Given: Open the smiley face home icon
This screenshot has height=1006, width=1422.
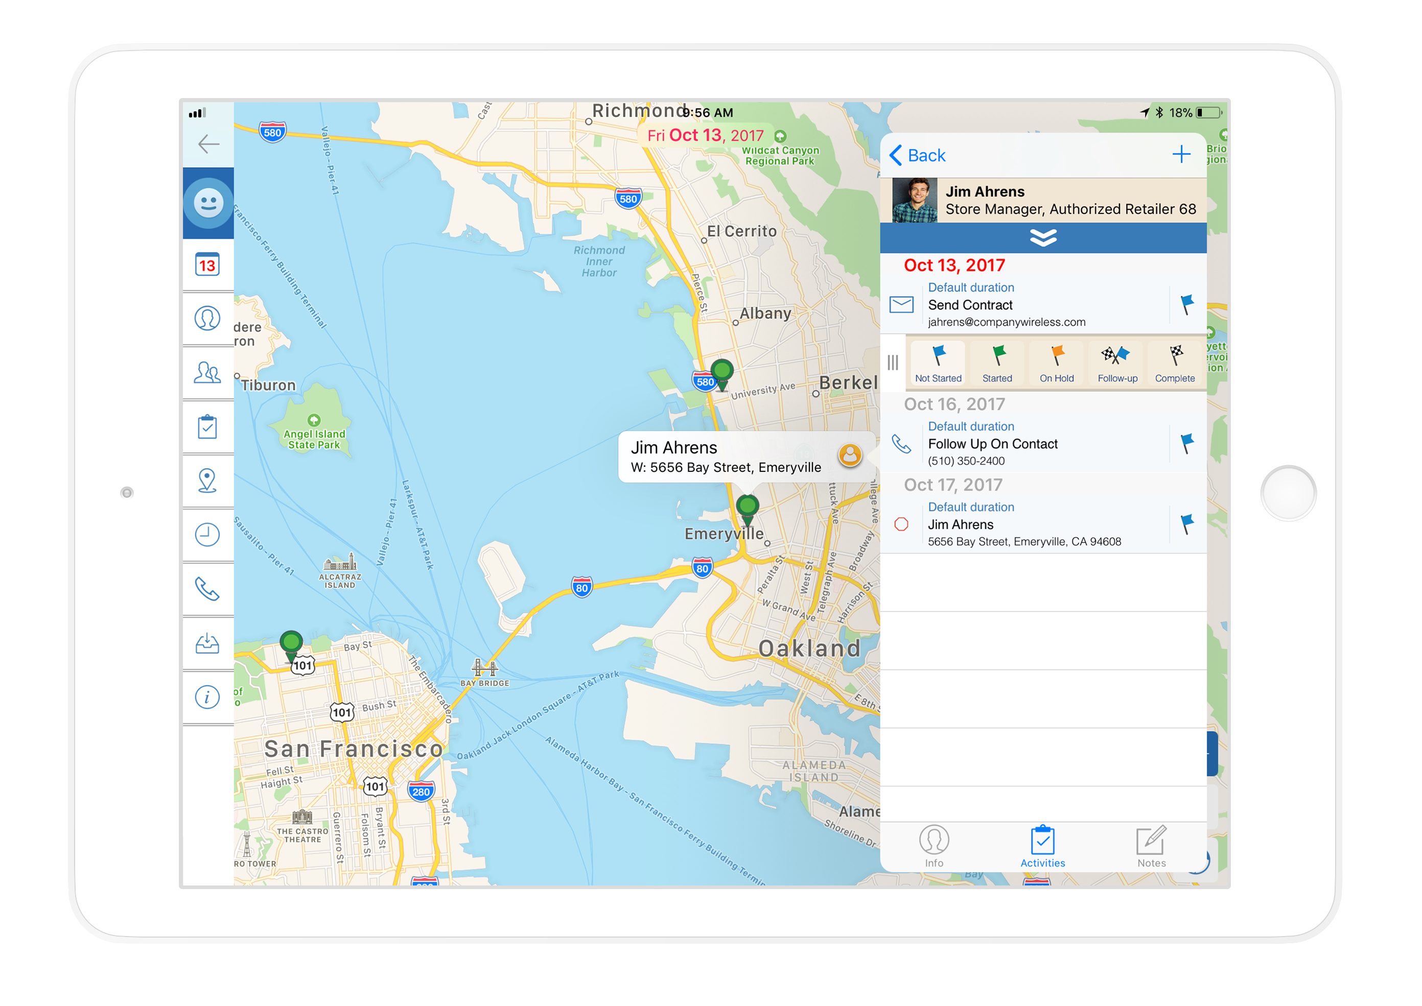Looking at the screenshot, I should [208, 203].
